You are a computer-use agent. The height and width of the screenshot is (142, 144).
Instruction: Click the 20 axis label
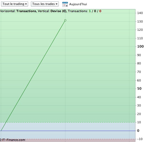point(139,114)
